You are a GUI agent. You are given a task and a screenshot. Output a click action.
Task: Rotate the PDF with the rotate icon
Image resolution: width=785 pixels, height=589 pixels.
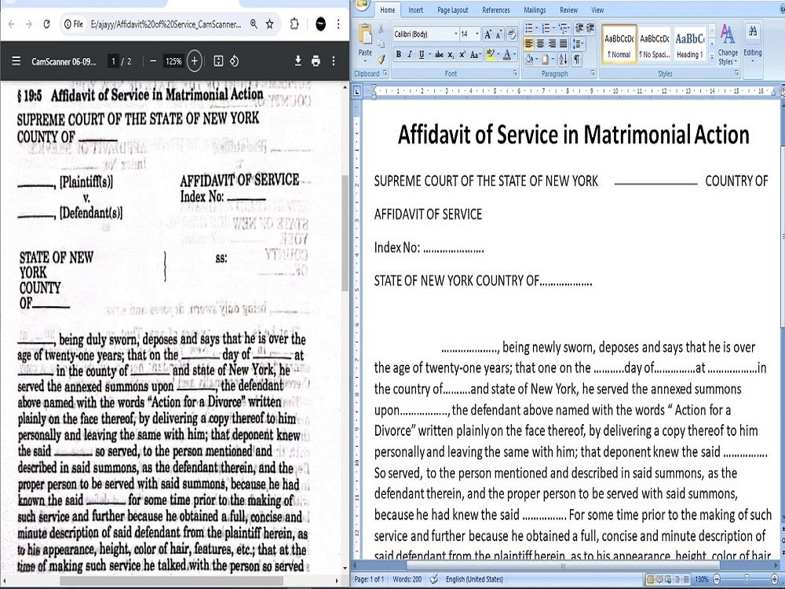(x=234, y=61)
